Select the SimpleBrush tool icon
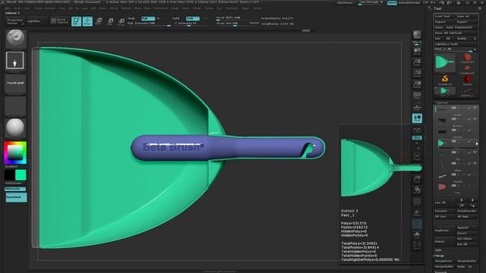486x273 pixels. (445, 80)
